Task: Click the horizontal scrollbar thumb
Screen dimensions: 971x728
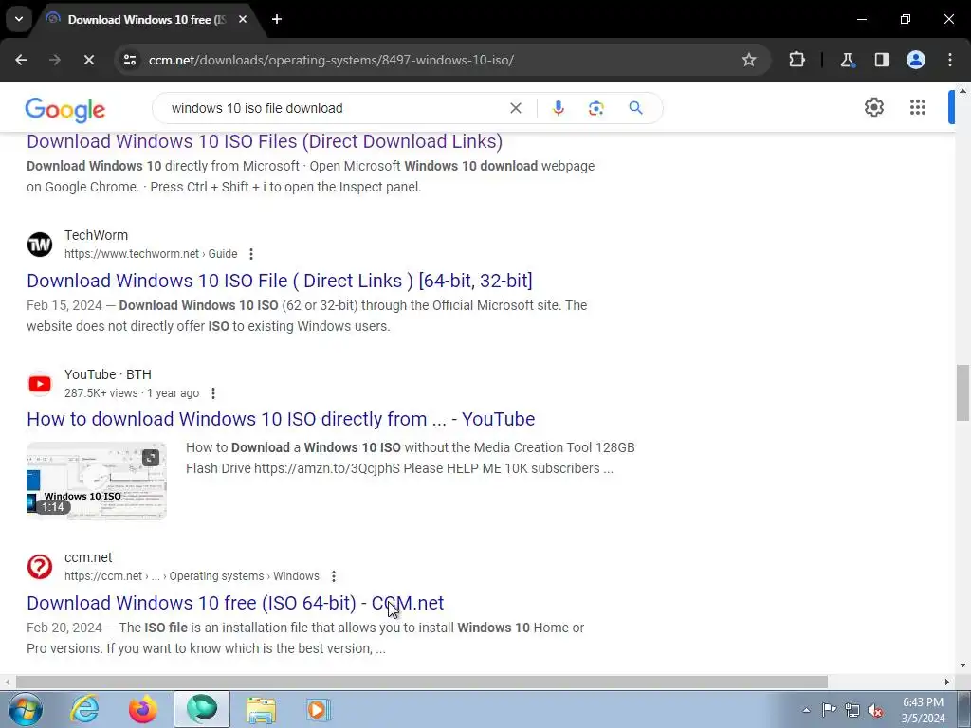Action: coord(422,682)
